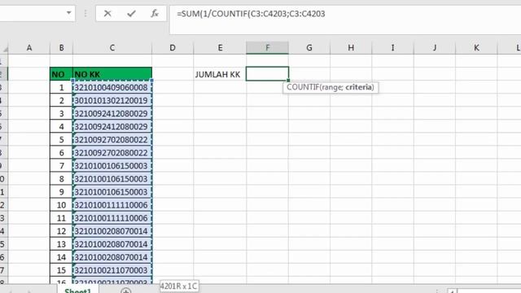This screenshot has height=293, width=521.
Task: Click inside the formula bar text
Action: coord(251,14)
